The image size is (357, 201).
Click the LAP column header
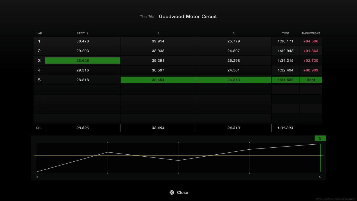coord(39,33)
